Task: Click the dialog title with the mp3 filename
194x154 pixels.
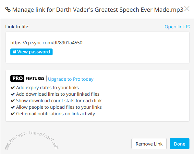Action: 98,10
